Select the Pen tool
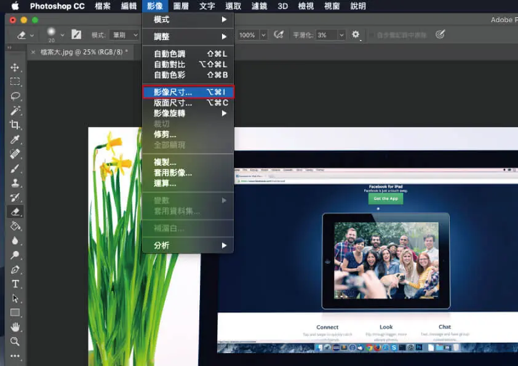Screen dimensions: 518x366 pos(15,269)
